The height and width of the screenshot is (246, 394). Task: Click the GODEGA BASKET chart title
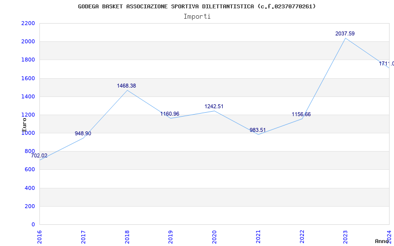pos(197,6)
